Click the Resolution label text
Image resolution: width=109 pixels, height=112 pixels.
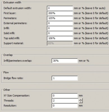10,106
